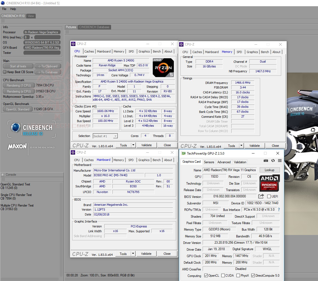Click the To Clipboard button
The width and height of the screenshot is (318, 281).
click(x=48, y=66)
